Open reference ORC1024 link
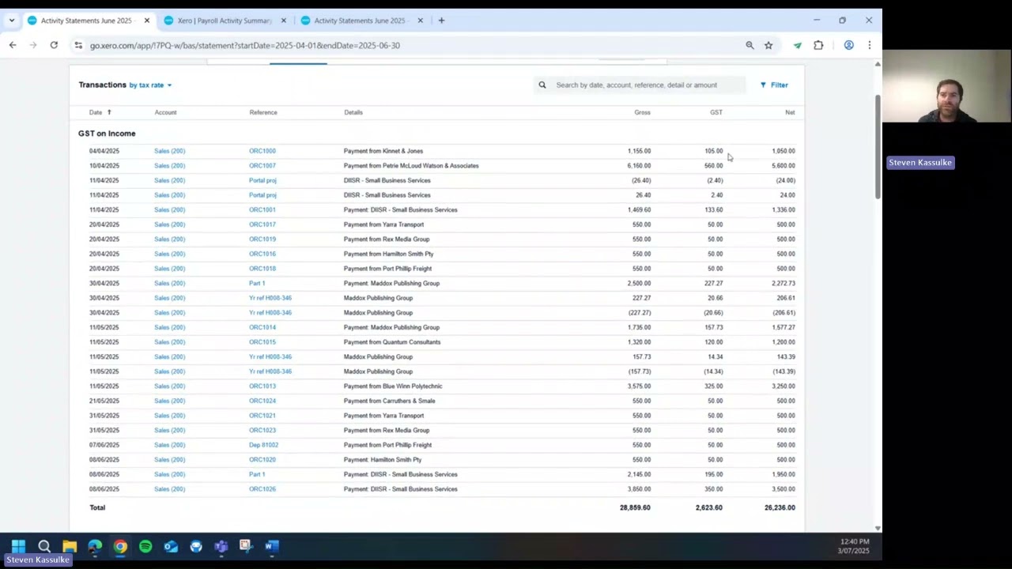The image size is (1012, 569). coord(262,401)
